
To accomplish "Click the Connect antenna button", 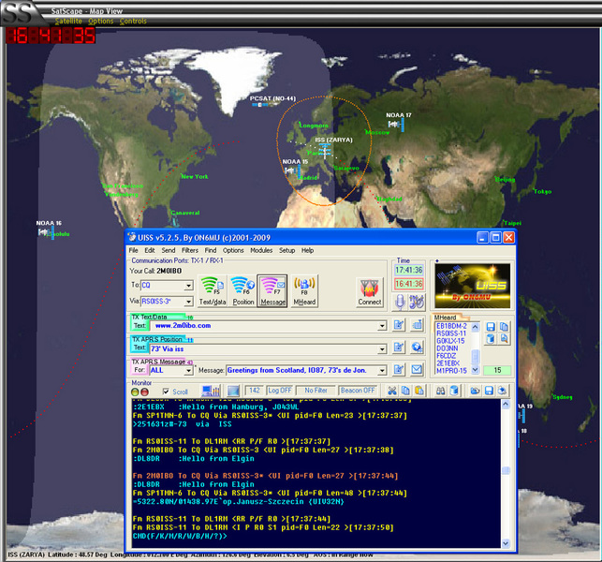I will [x=369, y=292].
